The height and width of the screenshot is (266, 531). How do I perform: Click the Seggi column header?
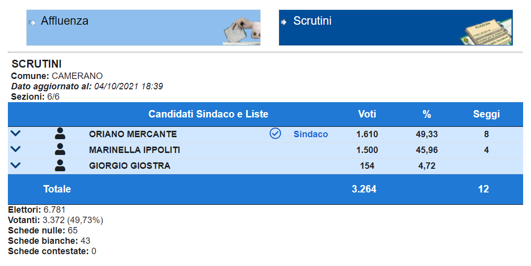[486, 114]
